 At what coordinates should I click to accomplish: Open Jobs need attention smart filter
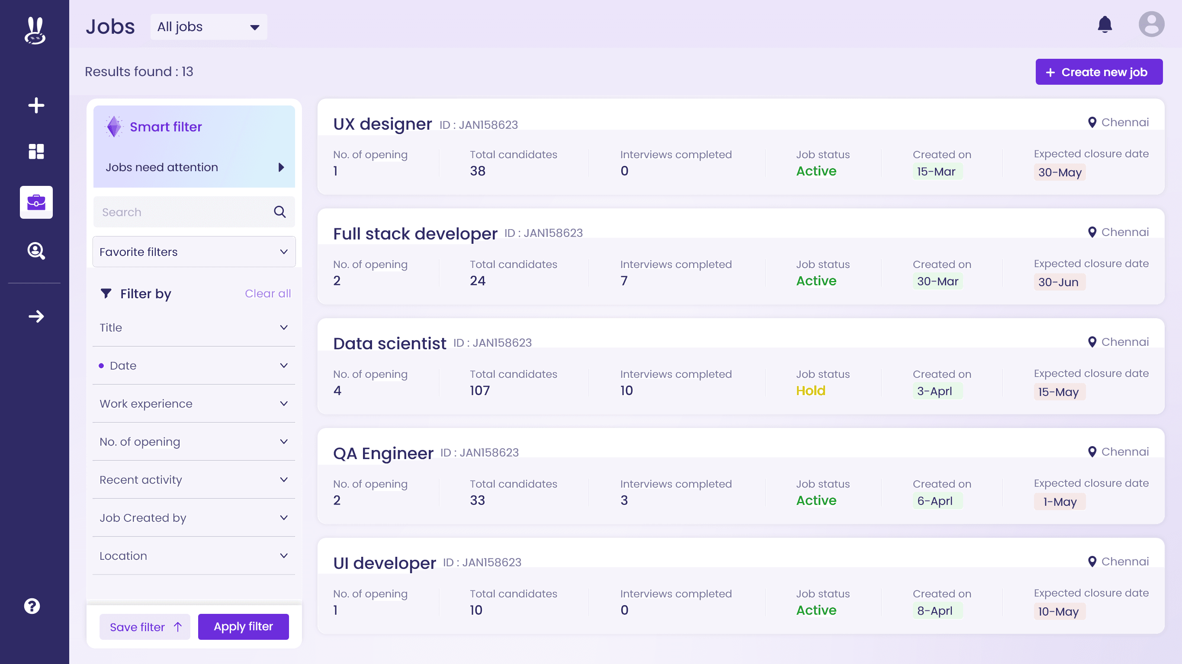tap(195, 167)
